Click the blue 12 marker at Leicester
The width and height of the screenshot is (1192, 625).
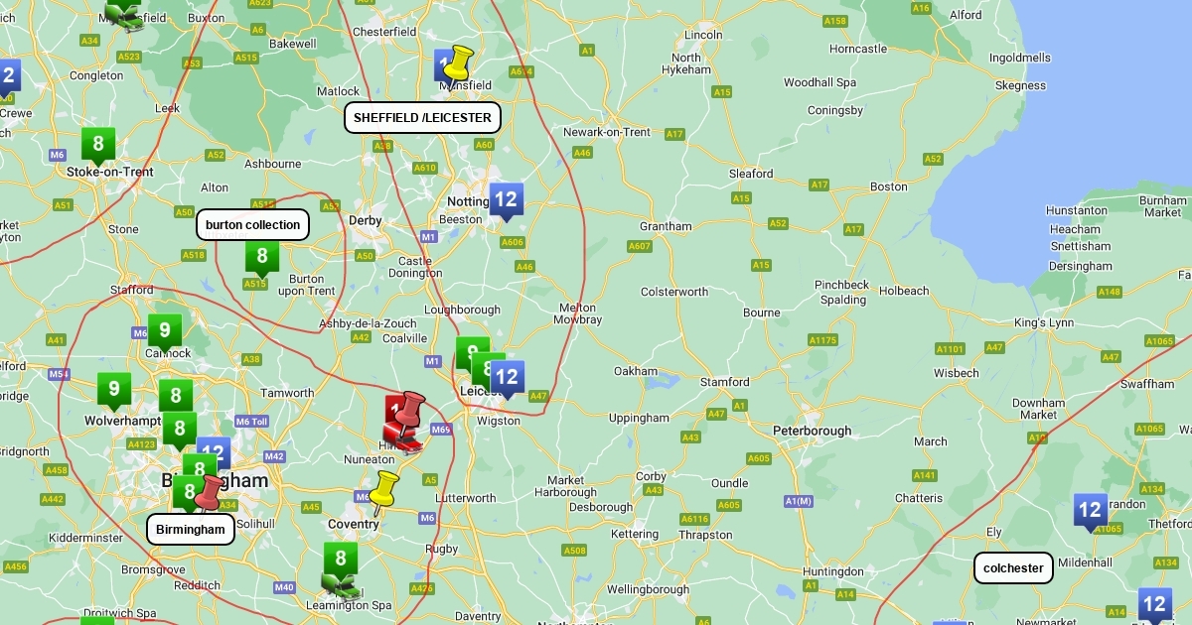(x=507, y=380)
